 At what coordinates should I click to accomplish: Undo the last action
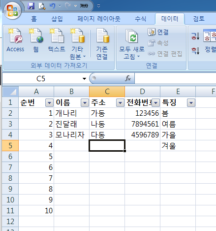click(53, 6)
